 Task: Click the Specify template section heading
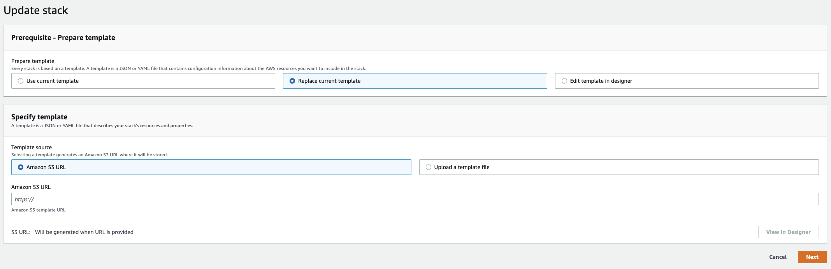coord(39,117)
